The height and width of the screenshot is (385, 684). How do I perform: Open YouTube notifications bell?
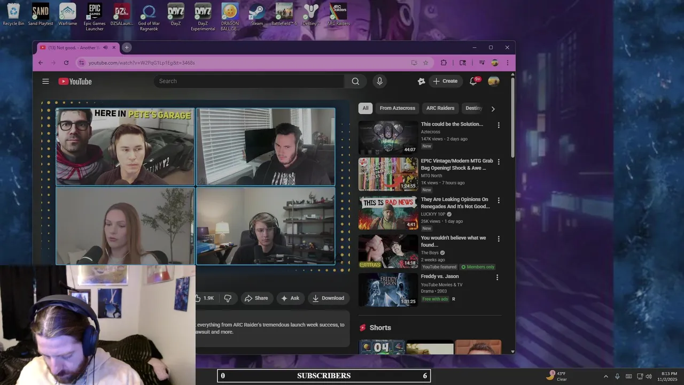473,81
